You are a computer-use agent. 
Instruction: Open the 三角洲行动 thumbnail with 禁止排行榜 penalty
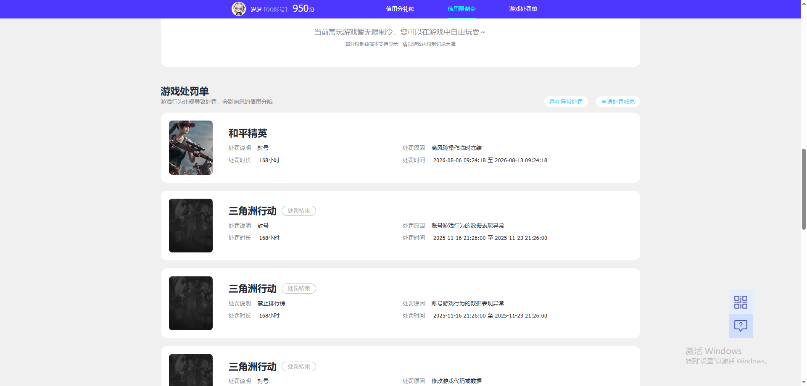[x=191, y=303]
